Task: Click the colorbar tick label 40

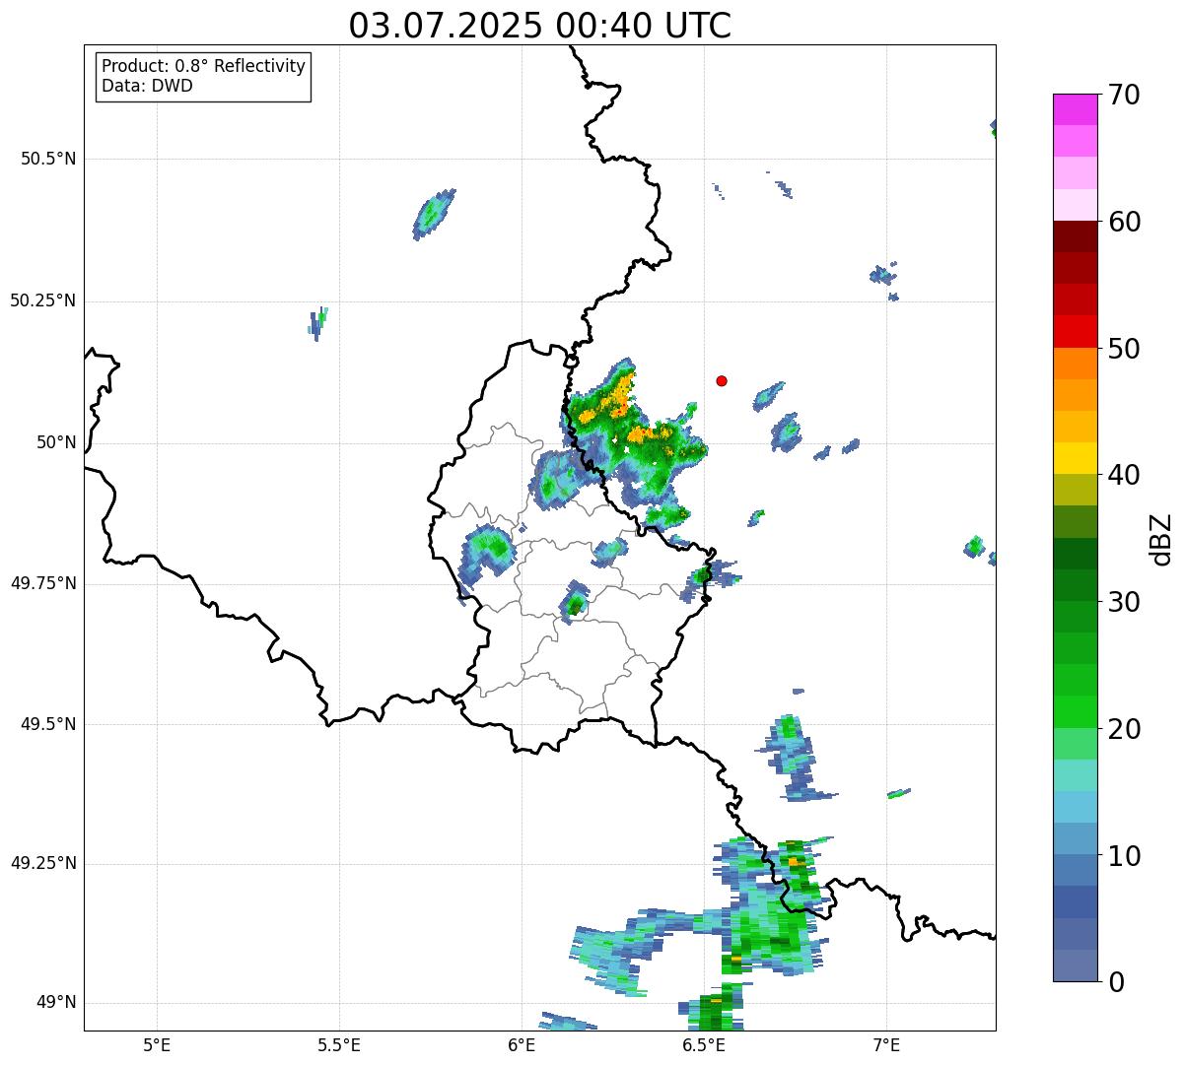Action: [1124, 475]
